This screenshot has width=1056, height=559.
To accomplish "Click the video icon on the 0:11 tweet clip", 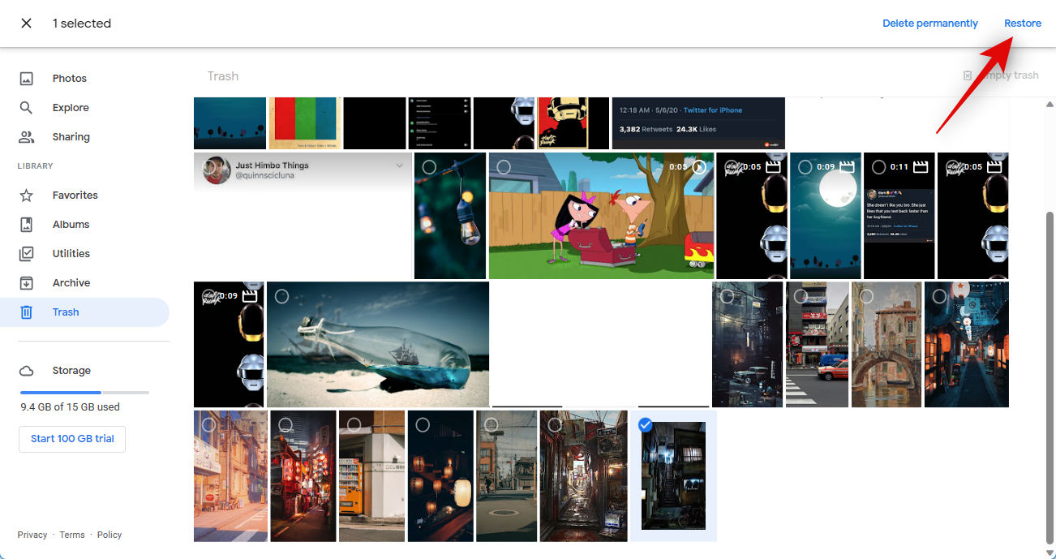I will point(921,167).
